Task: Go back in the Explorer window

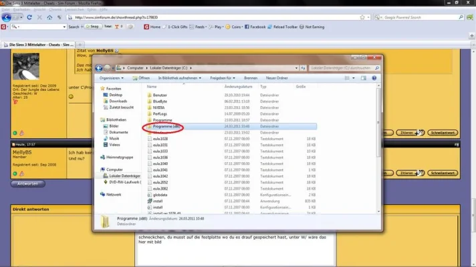Action: (x=99, y=68)
